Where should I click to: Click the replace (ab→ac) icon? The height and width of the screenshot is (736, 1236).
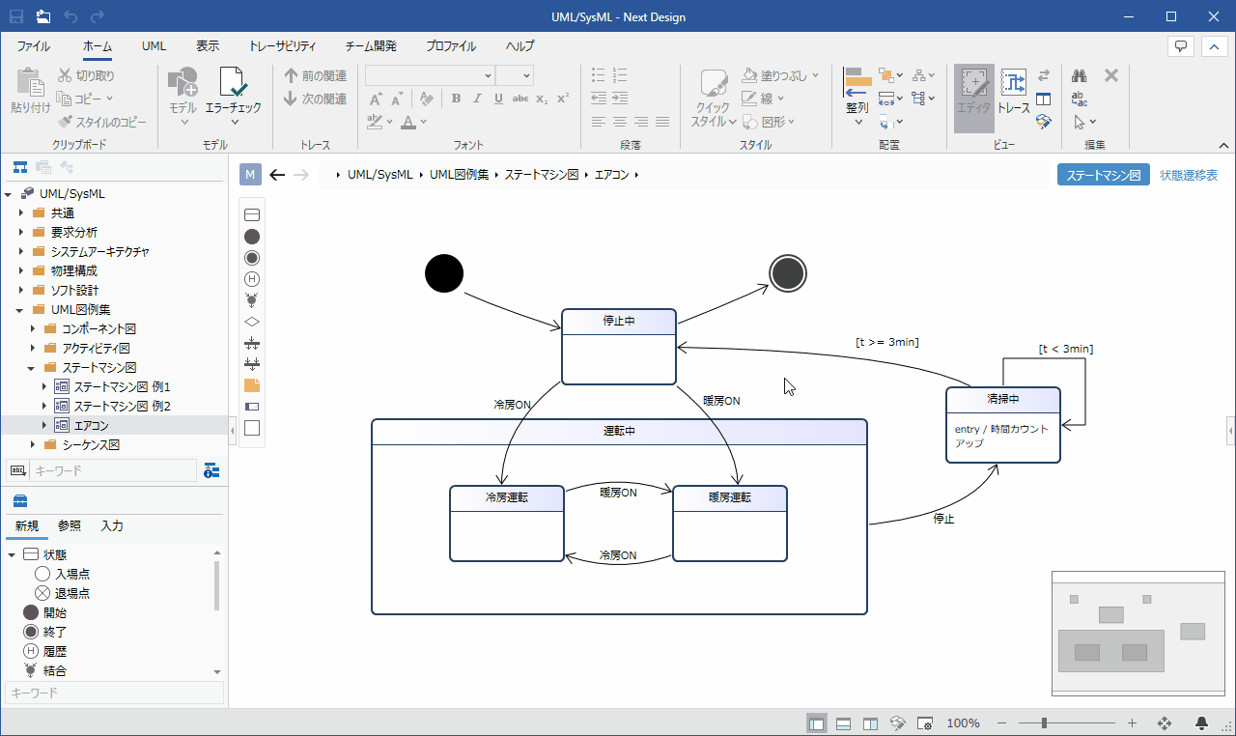(x=1080, y=99)
